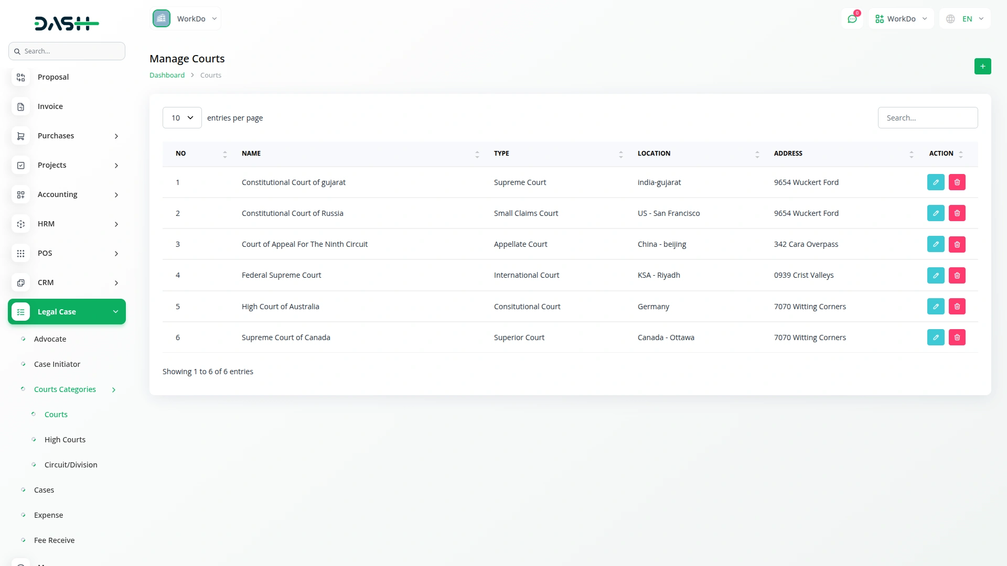Open the Cases sidebar item
Image resolution: width=1007 pixels, height=566 pixels.
pyautogui.click(x=44, y=490)
